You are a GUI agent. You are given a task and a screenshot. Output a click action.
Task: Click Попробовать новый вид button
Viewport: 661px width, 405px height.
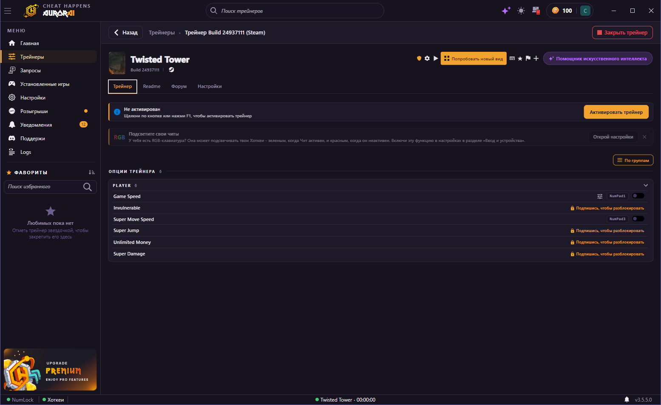pyautogui.click(x=474, y=59)
